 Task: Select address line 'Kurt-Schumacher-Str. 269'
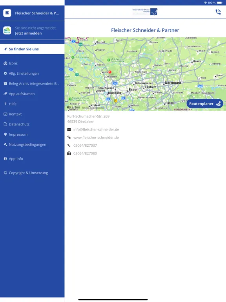[x=88, y=116]
